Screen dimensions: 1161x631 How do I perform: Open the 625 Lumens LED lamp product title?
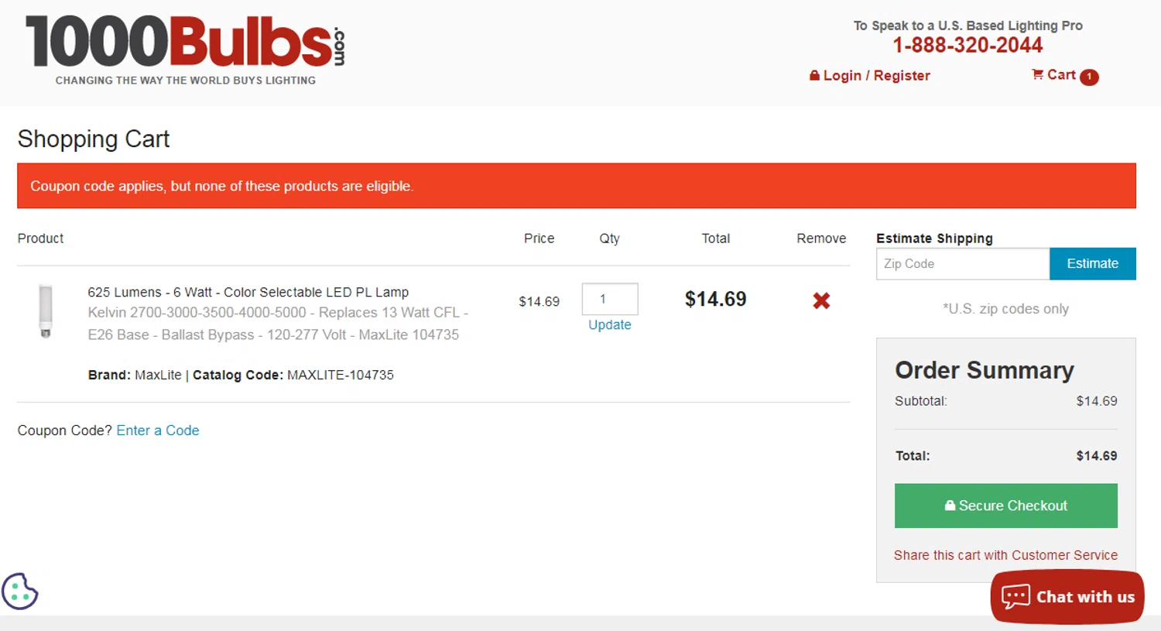248,293
